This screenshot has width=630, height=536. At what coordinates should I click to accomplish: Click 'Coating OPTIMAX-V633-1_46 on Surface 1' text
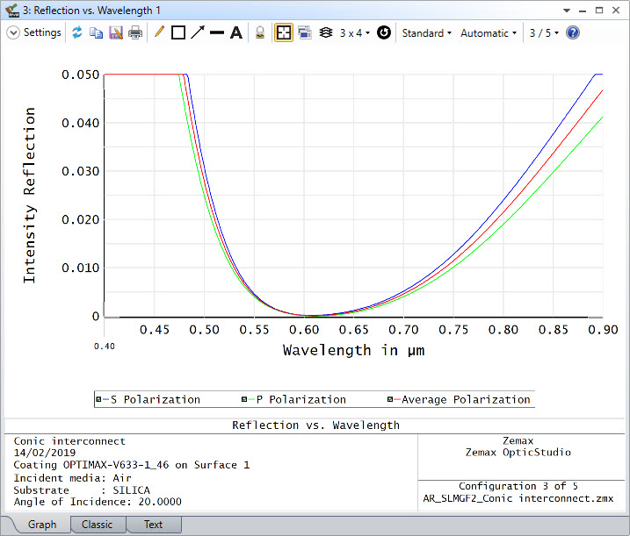(132, 465)
